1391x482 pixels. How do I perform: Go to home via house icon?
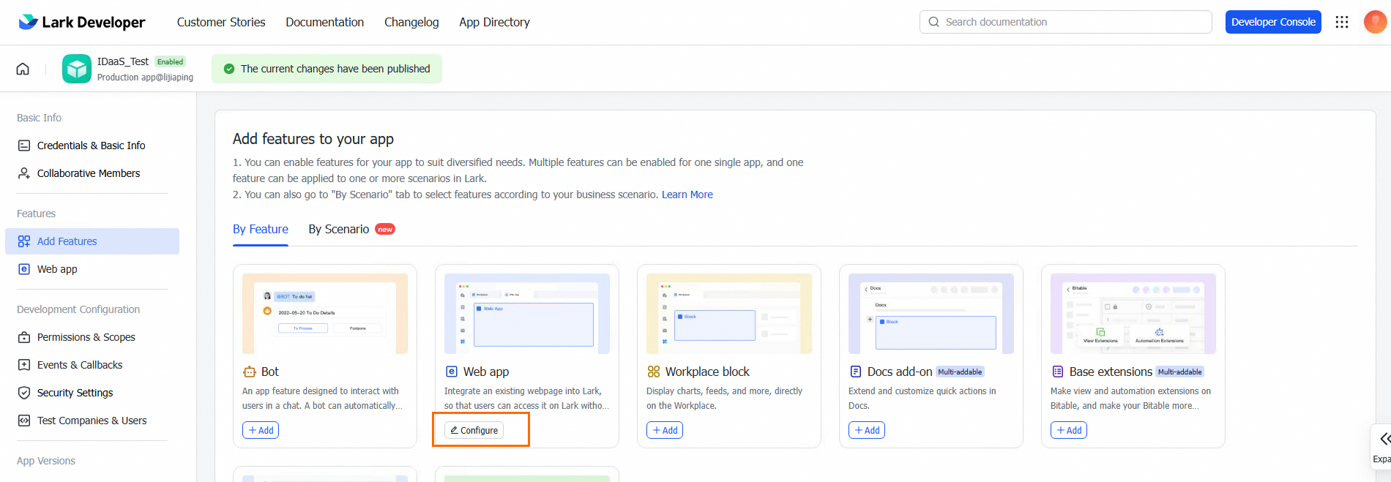click(x=23, y=69)
